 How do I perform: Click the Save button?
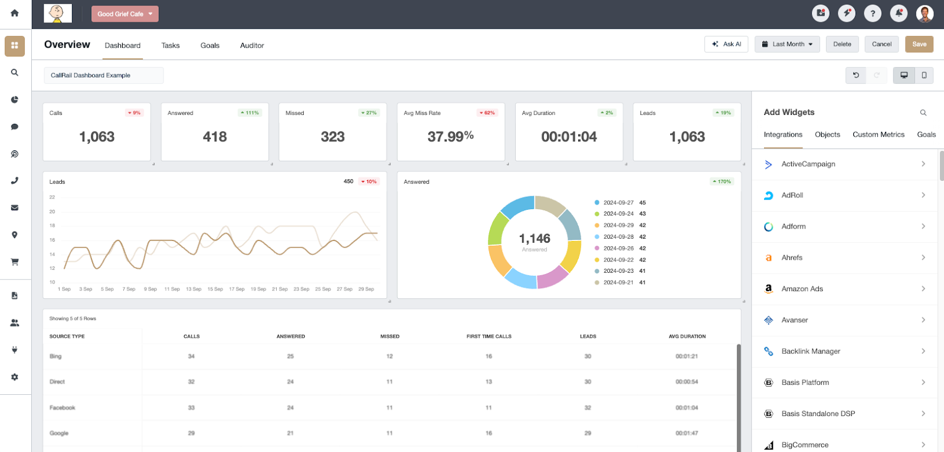pyautogui.click(x=919, y=44)
